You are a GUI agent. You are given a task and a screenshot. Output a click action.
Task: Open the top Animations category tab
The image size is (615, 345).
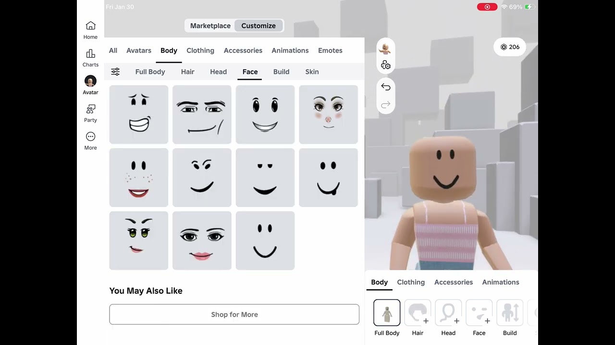point(290,50)
